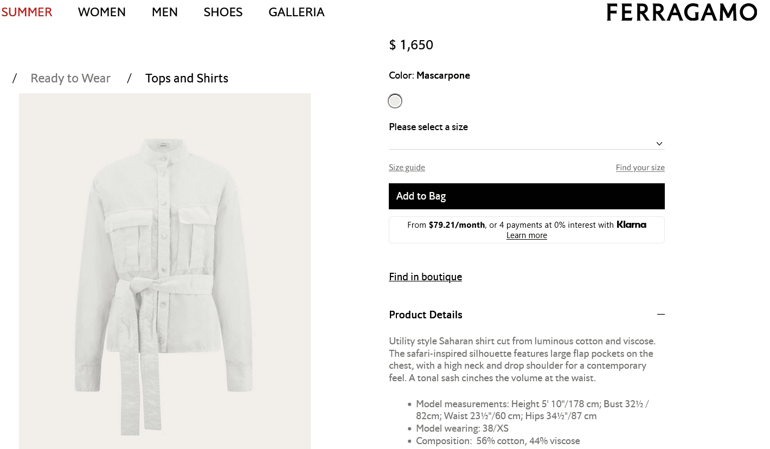Click the Klarna logo
770x449 pixels.
coord(631,224)
